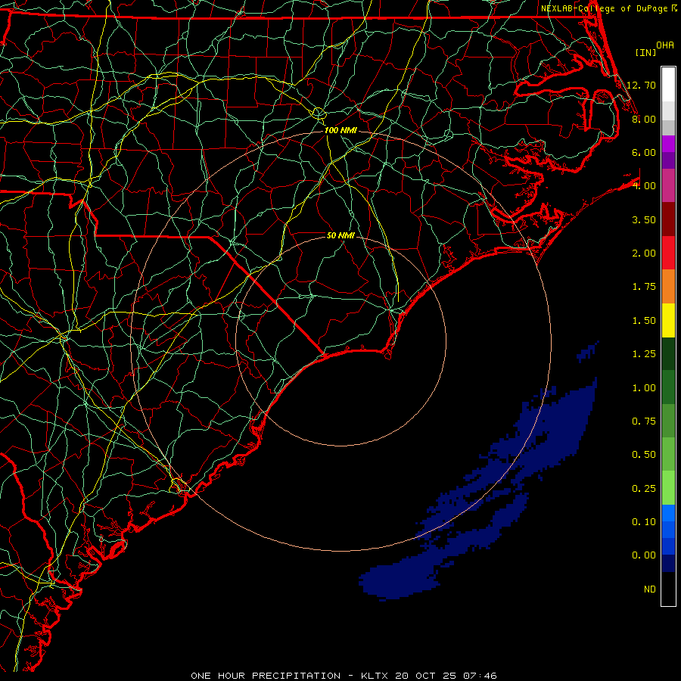Click the OHA product code label

click(x=665, y=45)
